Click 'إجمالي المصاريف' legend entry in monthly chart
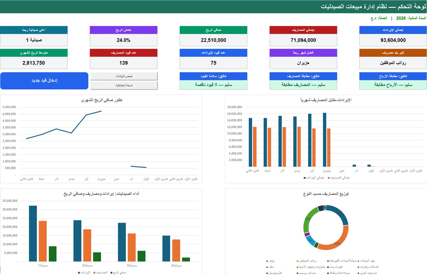 click(x=339, y=178)
